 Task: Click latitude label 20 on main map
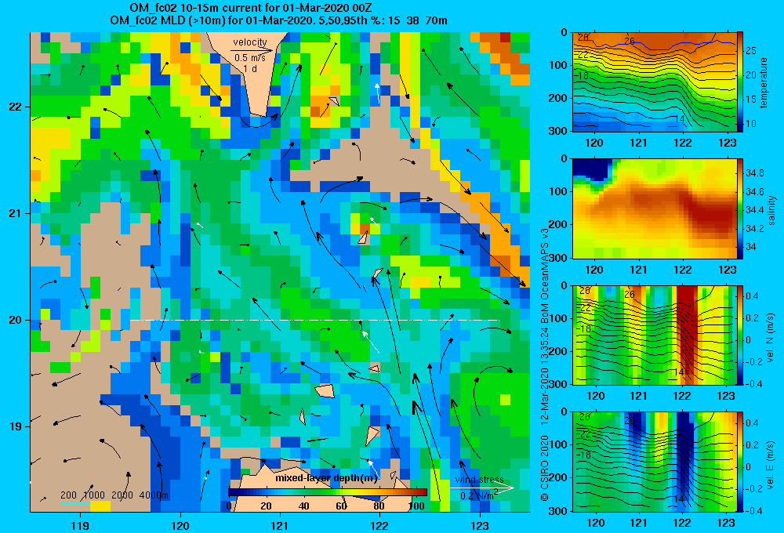coord(15,320)
